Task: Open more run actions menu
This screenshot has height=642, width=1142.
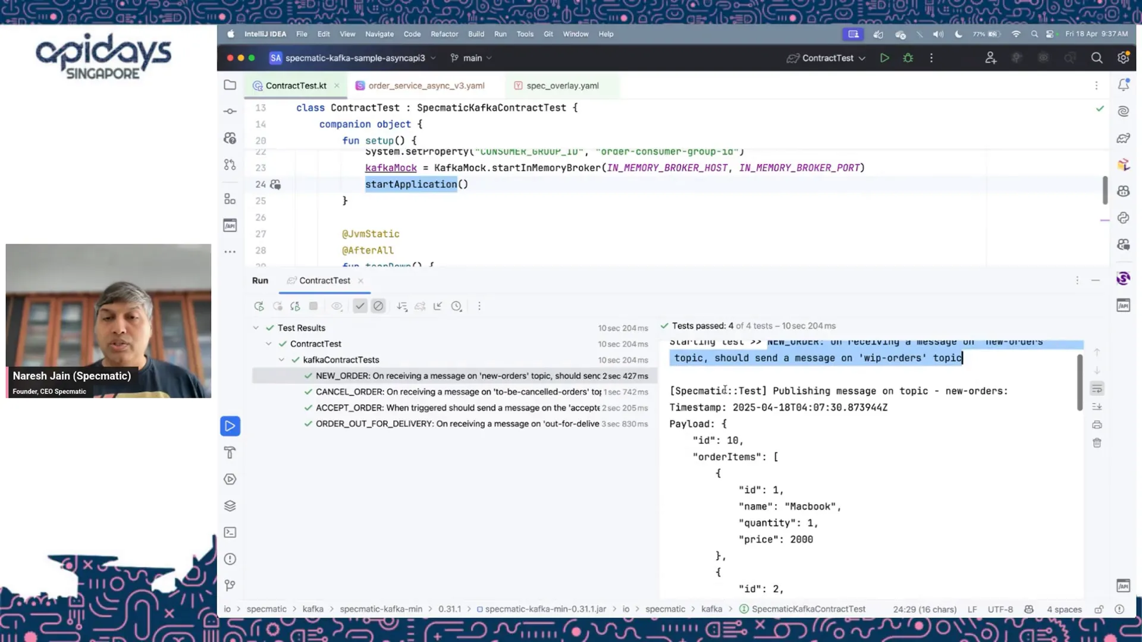Action: coord(931,58)
